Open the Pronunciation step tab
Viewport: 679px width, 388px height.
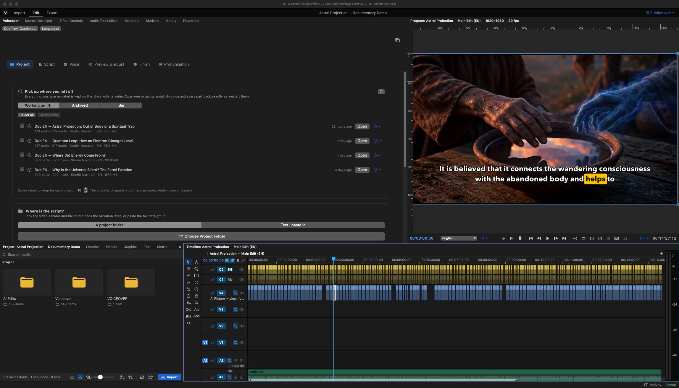[x=174, y=64]
